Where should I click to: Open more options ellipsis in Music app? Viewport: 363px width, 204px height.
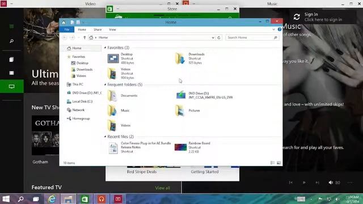350,182
